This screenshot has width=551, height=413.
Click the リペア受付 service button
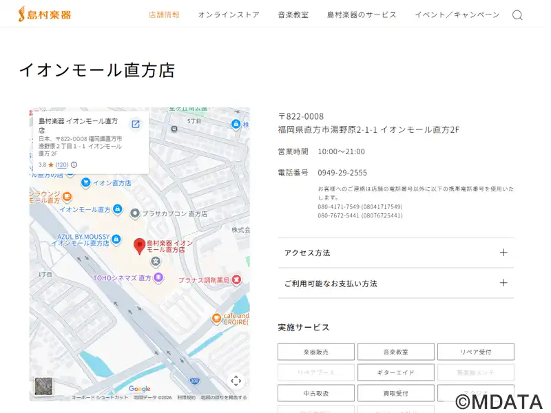coord(476,352)
